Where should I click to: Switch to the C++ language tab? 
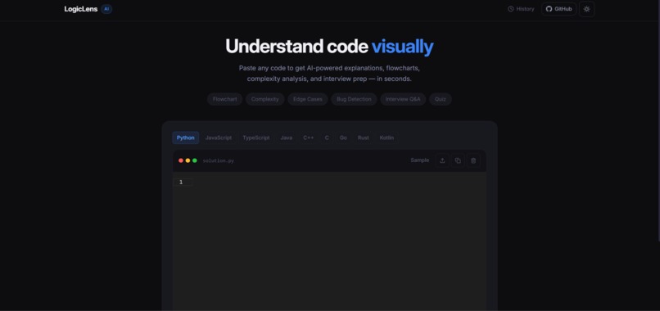[x=309, y=137]
